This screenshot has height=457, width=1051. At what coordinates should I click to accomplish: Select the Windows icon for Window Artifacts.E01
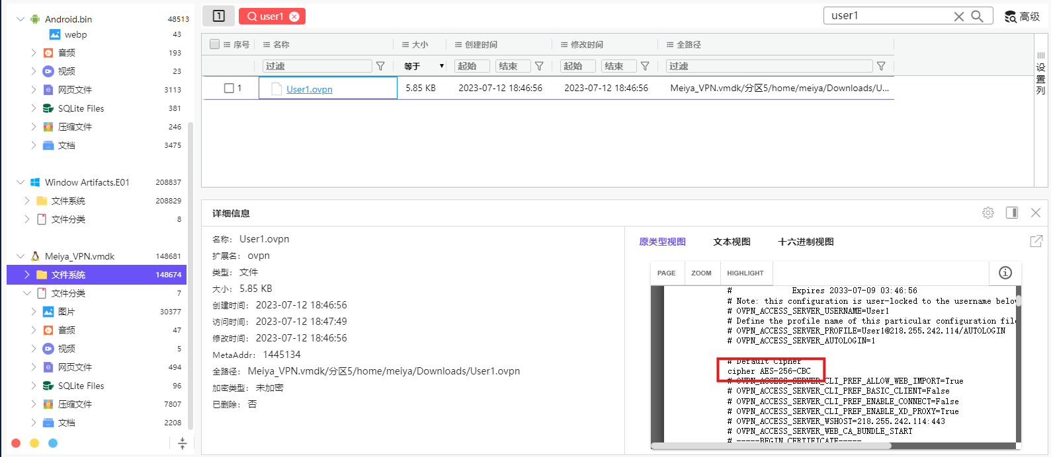pos(35,182)
